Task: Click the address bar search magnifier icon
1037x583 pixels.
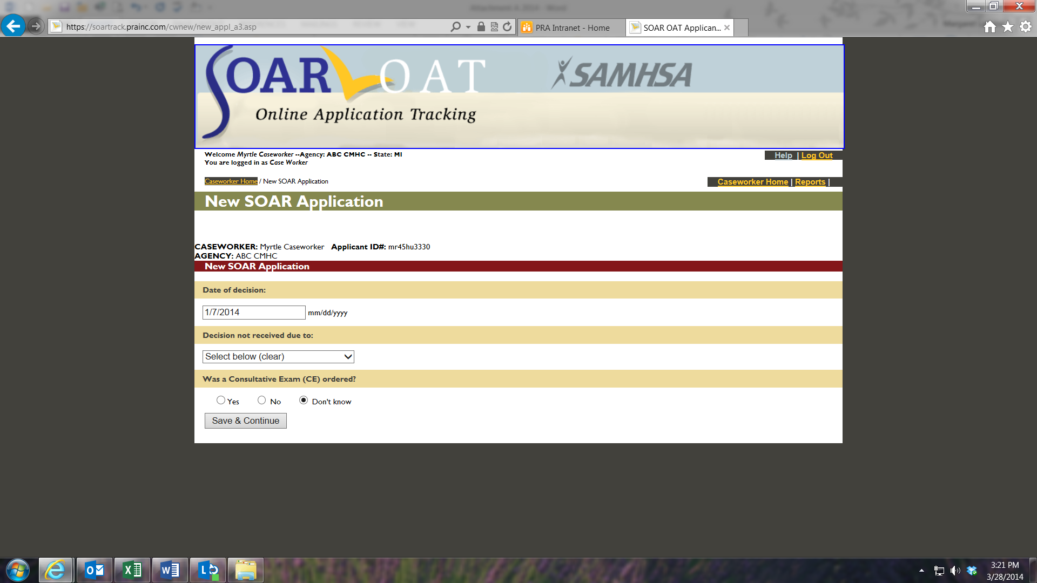Action: tap(455, 26)
